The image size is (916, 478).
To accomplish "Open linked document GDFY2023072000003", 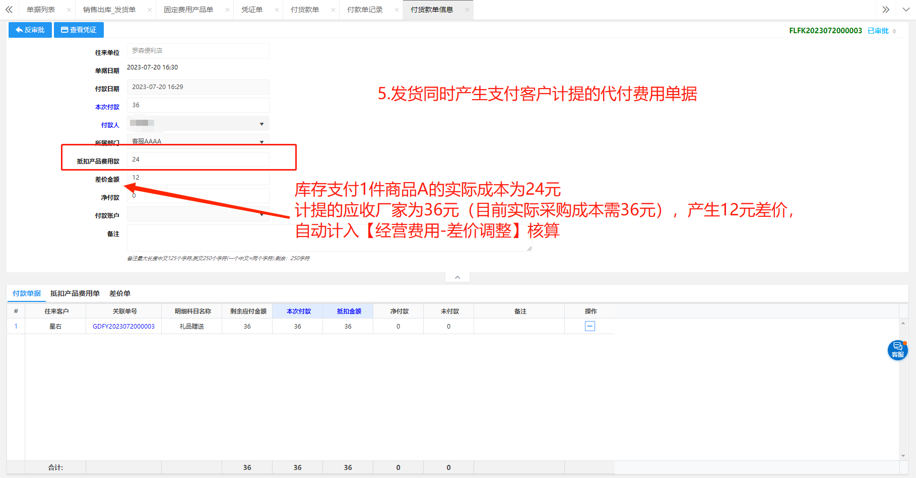I will [123, 327].
